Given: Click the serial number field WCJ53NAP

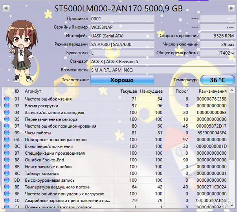Looking at the screenshot, I should tap(122, 27).
